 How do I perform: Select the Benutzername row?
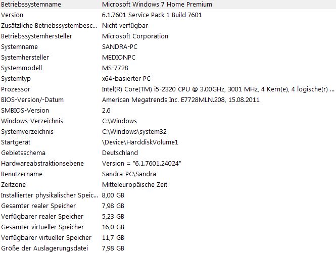(x=22, y=174)
